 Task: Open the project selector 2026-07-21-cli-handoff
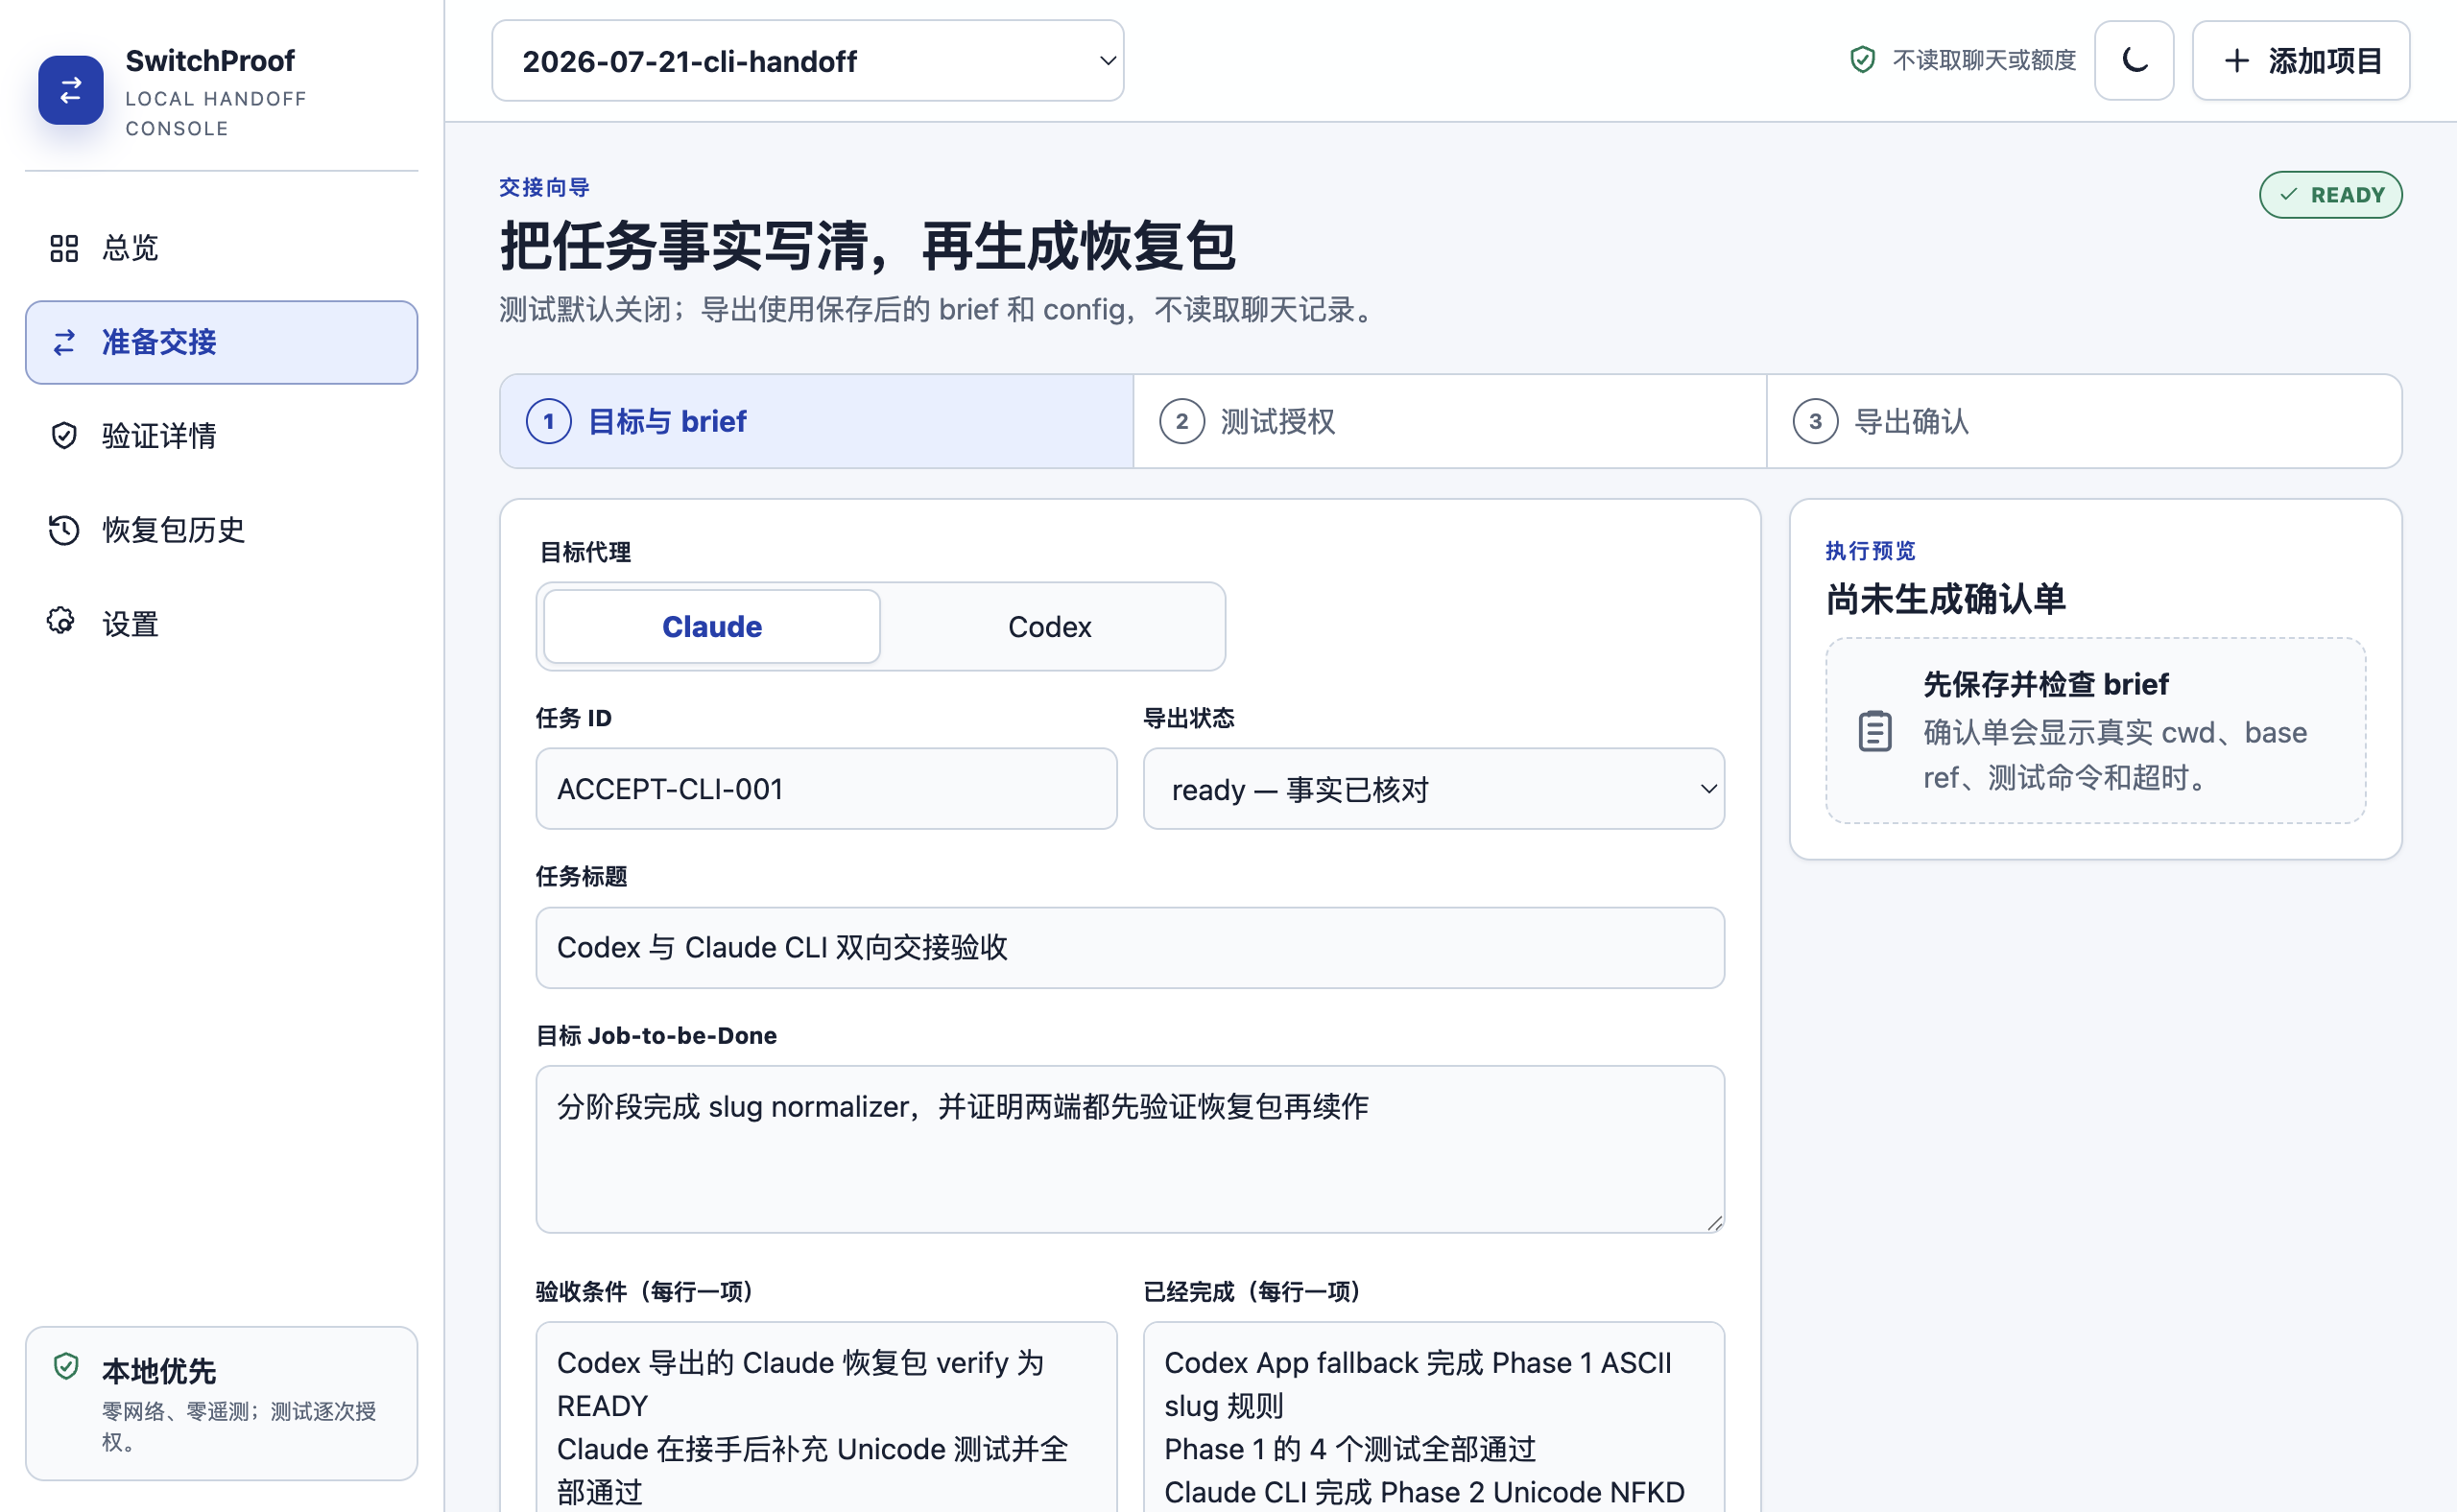coord(807,61)
